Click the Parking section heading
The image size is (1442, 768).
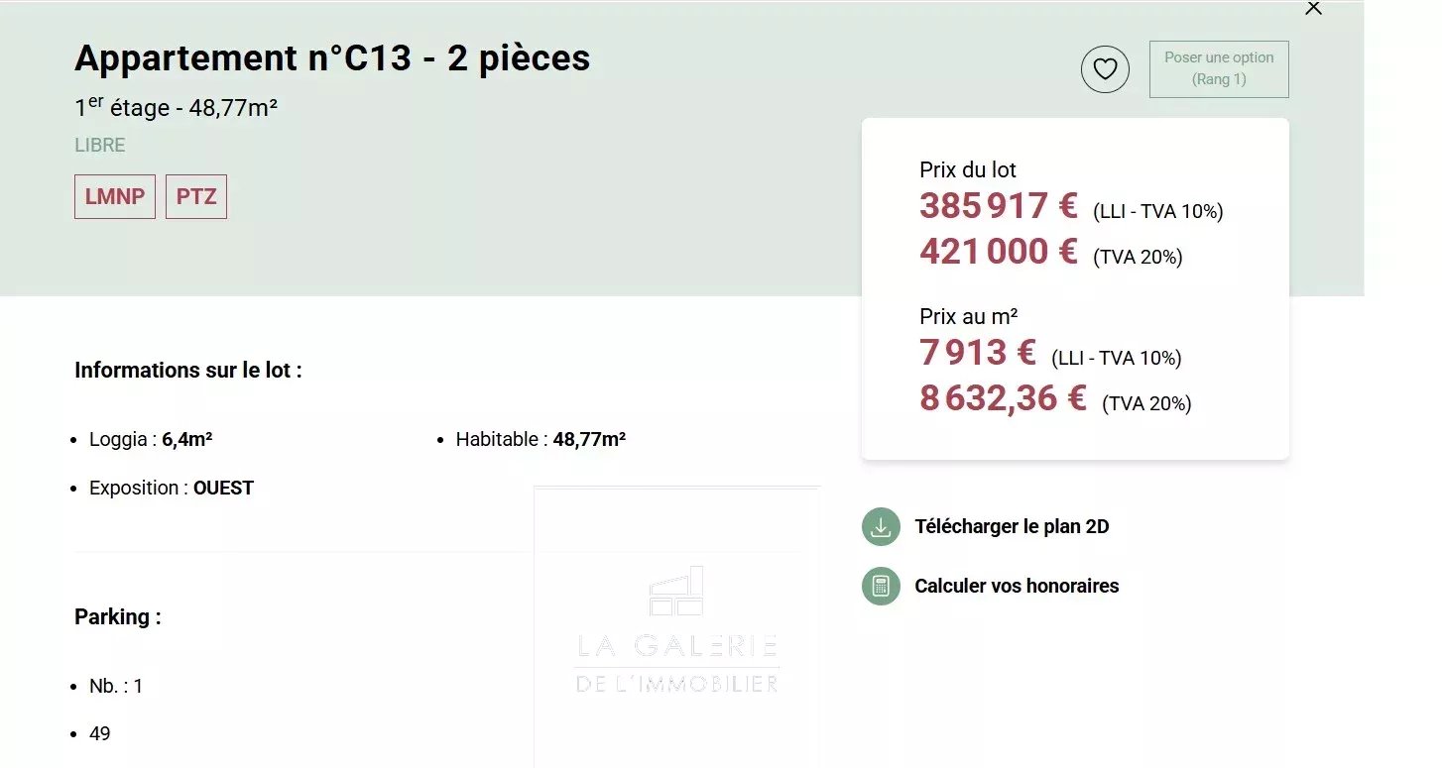118,617
